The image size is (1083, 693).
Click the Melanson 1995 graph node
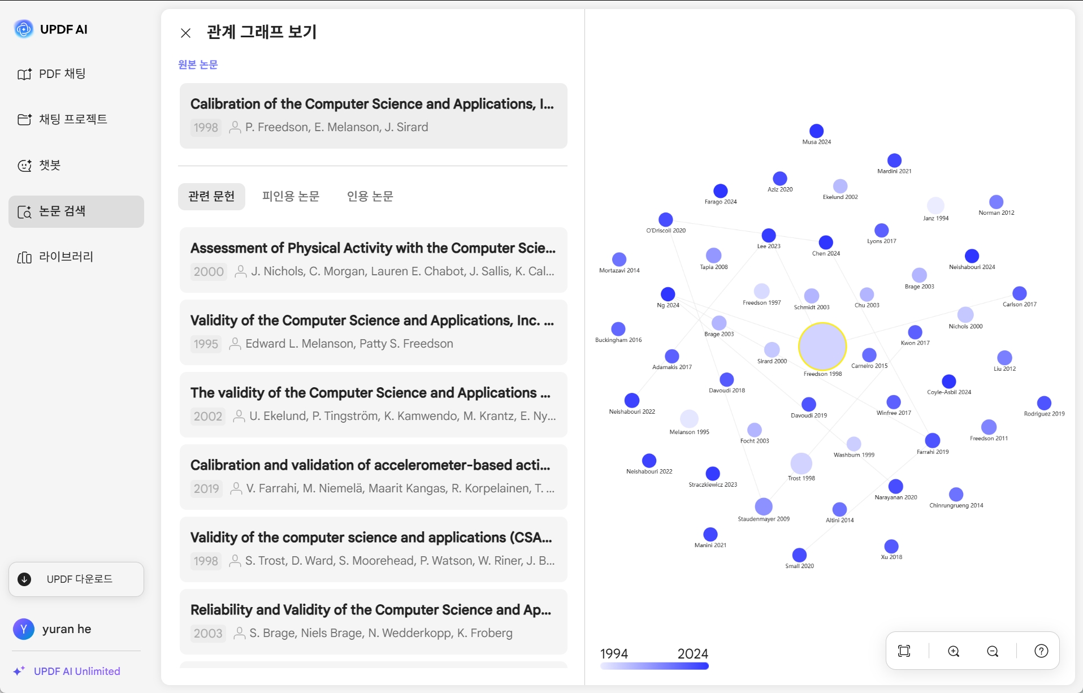coord(689,419)
